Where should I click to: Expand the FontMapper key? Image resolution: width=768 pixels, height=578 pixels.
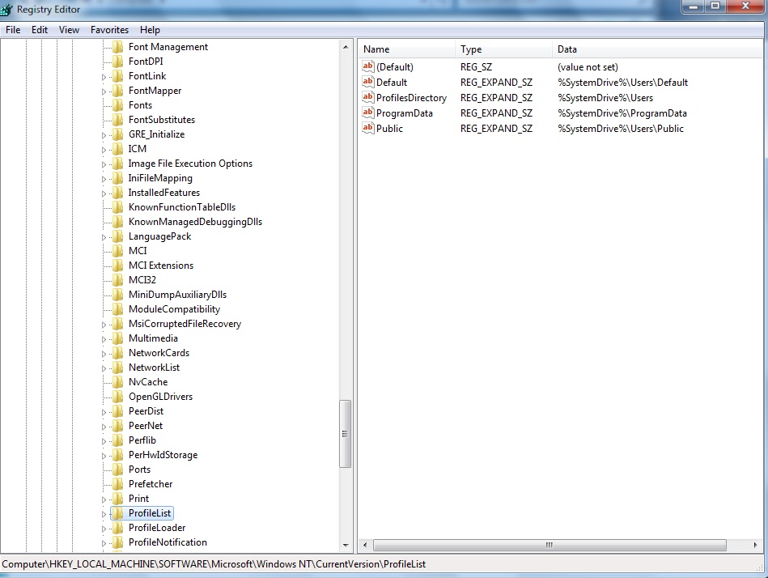point(104,91)
